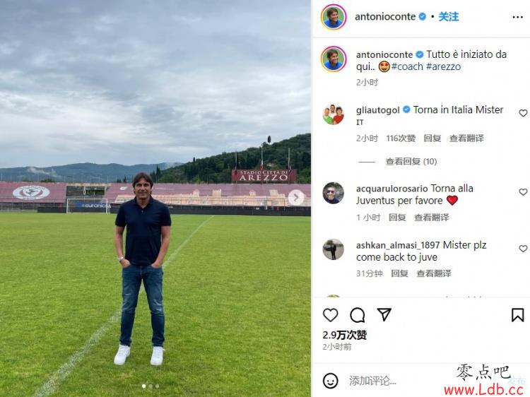Image resolution: width=530 pixels, height=397 pixels.
Task: Open the #arezzo hashtag
Action: (443, 66)
